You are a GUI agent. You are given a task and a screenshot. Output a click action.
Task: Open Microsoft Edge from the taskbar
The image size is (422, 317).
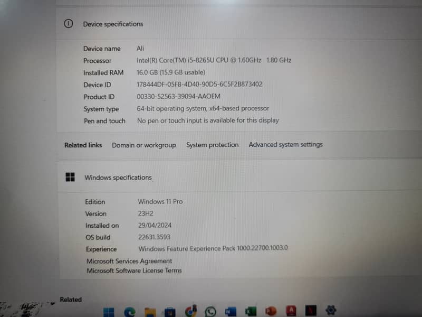tap(130, 311)
